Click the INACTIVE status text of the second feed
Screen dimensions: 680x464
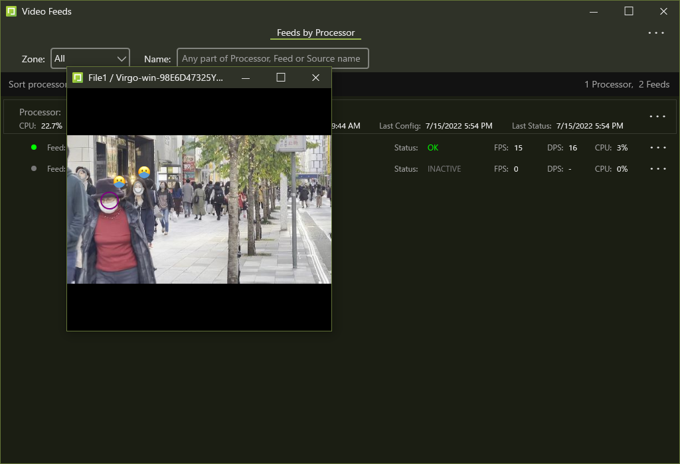point(444,169)
